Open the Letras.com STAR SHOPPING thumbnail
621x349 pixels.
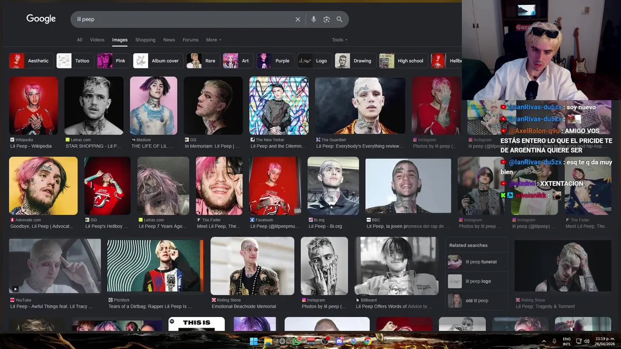click(x=94, y=106)
